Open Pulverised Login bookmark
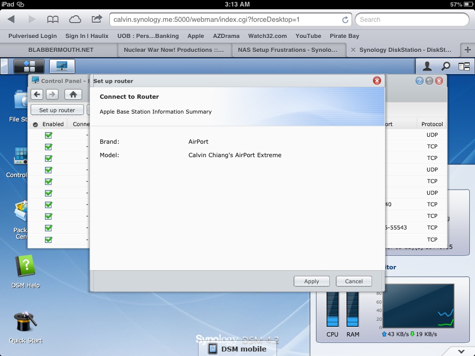The height and width of the screenshot is (356, 475). [32, 36]
